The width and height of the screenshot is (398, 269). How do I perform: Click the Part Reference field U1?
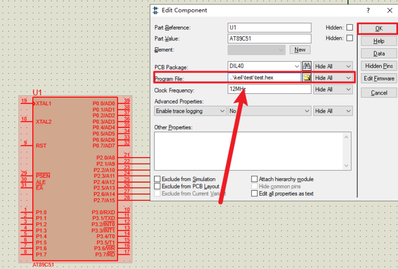point(269,28)
